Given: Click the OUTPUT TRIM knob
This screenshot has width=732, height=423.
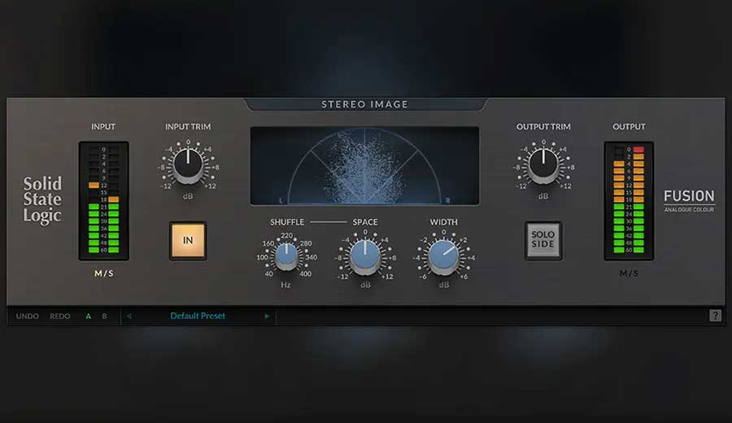Looking at the screenshot, I should click(x=543, y=165).
